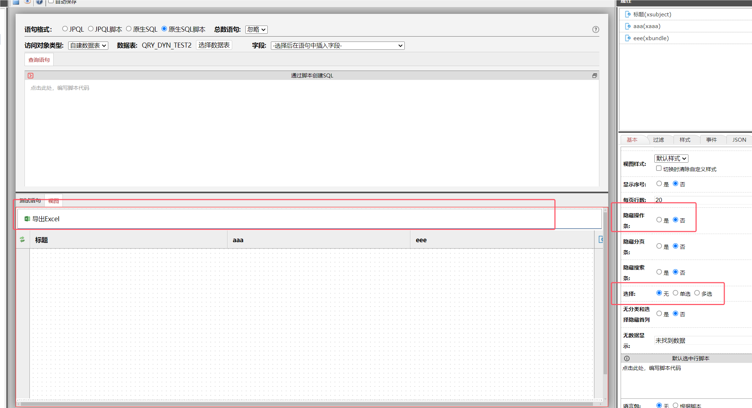Click the eye preview icon
752x408 pixels.
pyautogui.click(x=27, y=2)
